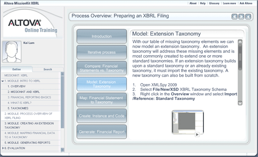Select the Introduction section button
Screen dimensions: 258x157
(101, 36)
